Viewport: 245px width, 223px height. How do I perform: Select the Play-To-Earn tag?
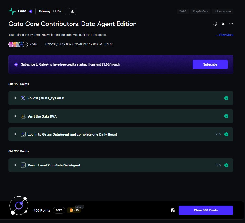click(200, 11)
